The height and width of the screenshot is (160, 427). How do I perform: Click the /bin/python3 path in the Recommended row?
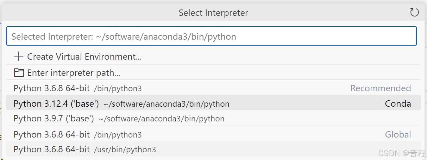[118, 89]
